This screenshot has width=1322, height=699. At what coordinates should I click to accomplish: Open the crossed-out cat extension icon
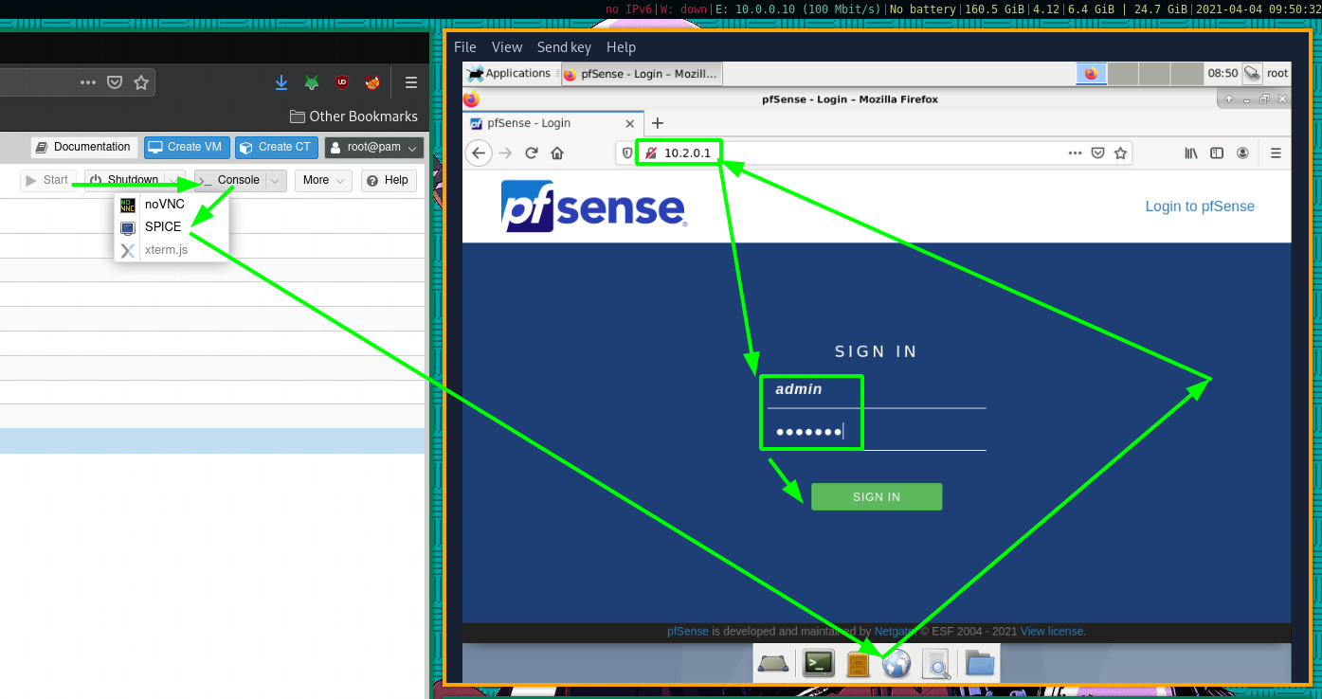372,82
